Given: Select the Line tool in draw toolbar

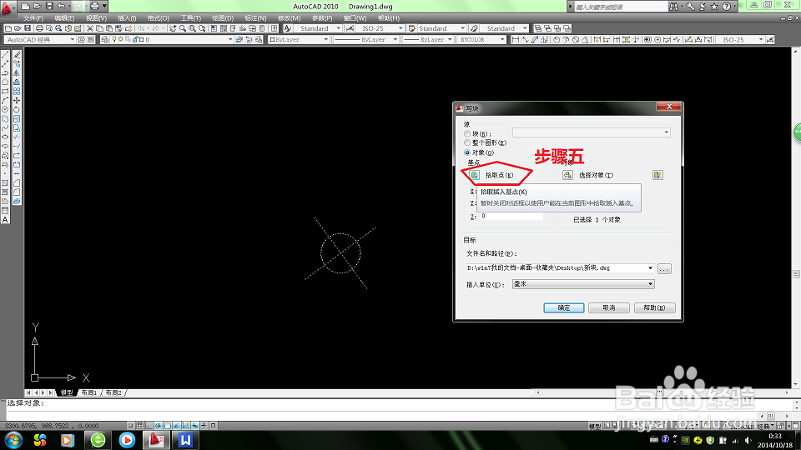Looking at the screenshot, I should 5,55.
